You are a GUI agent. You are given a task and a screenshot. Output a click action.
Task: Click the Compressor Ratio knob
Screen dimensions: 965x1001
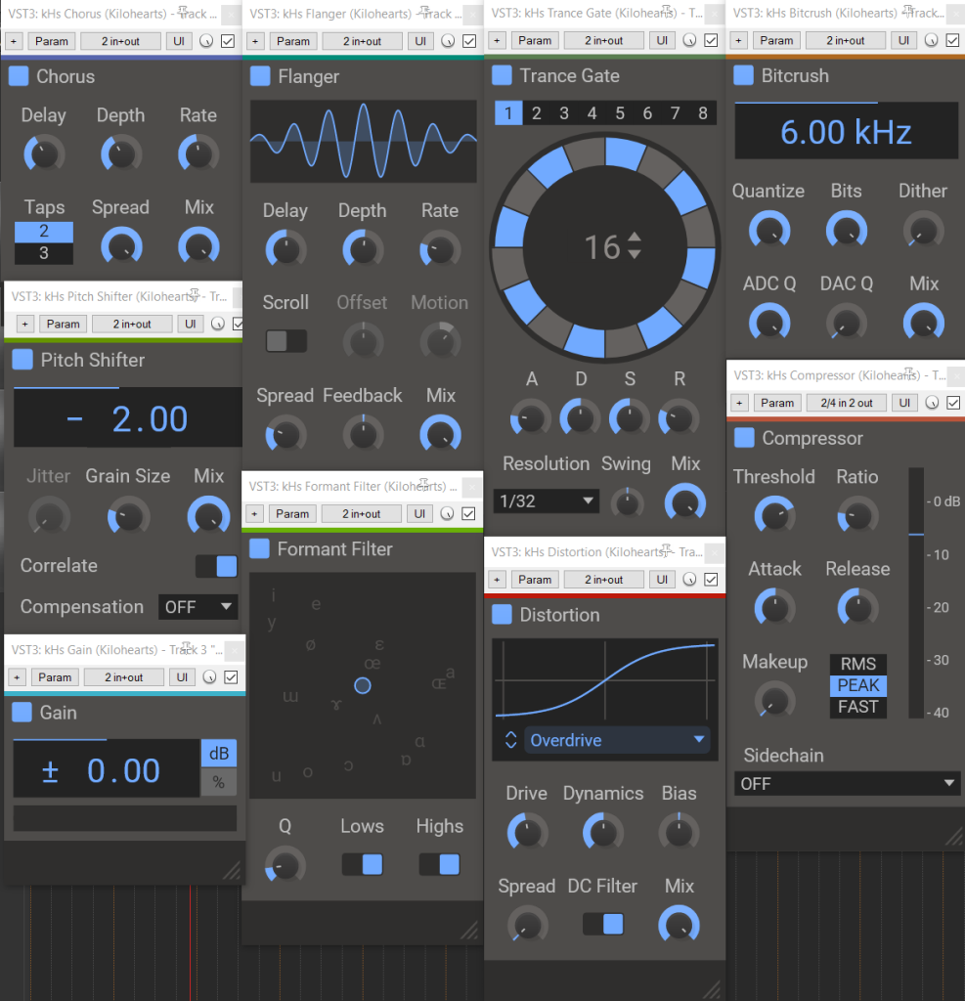point(857,516)
